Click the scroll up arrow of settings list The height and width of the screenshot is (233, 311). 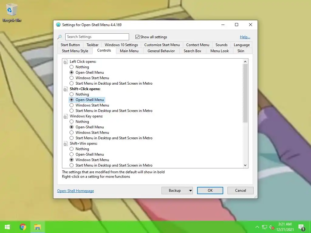point(245,62)
